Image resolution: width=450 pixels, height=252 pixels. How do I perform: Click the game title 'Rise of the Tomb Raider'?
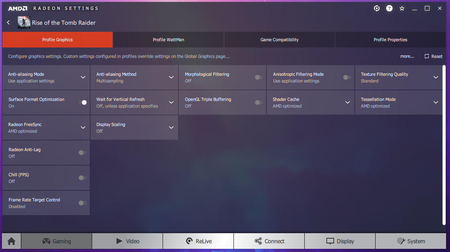click(x=64, y=23)
